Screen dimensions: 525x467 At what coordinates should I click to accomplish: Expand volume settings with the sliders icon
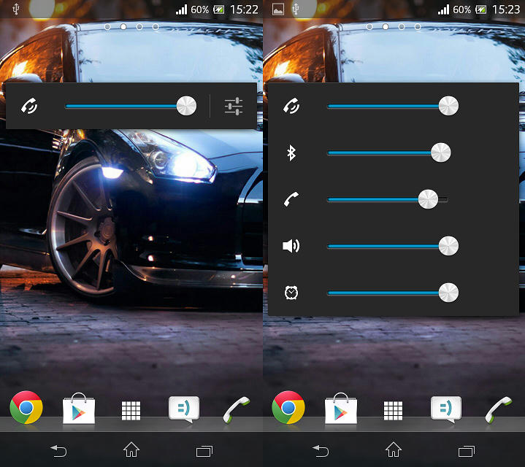[234, 106]
